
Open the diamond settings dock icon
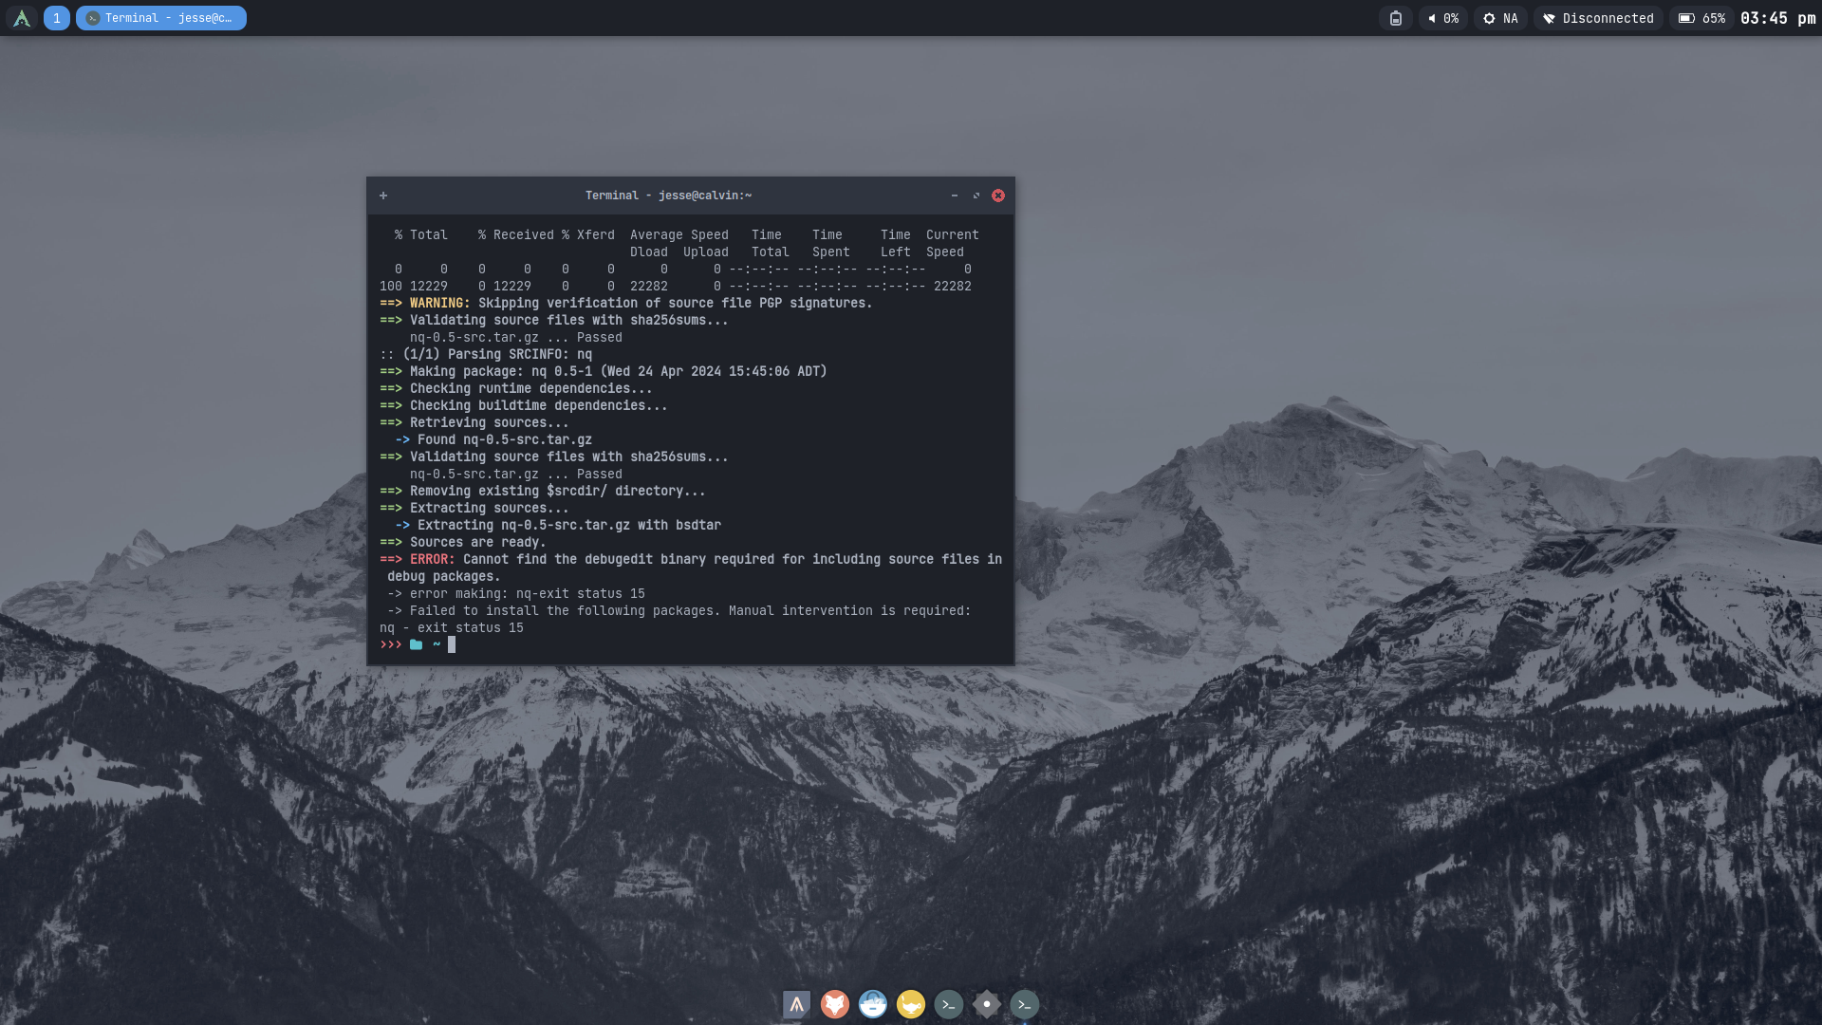(x=986, y=1004)
